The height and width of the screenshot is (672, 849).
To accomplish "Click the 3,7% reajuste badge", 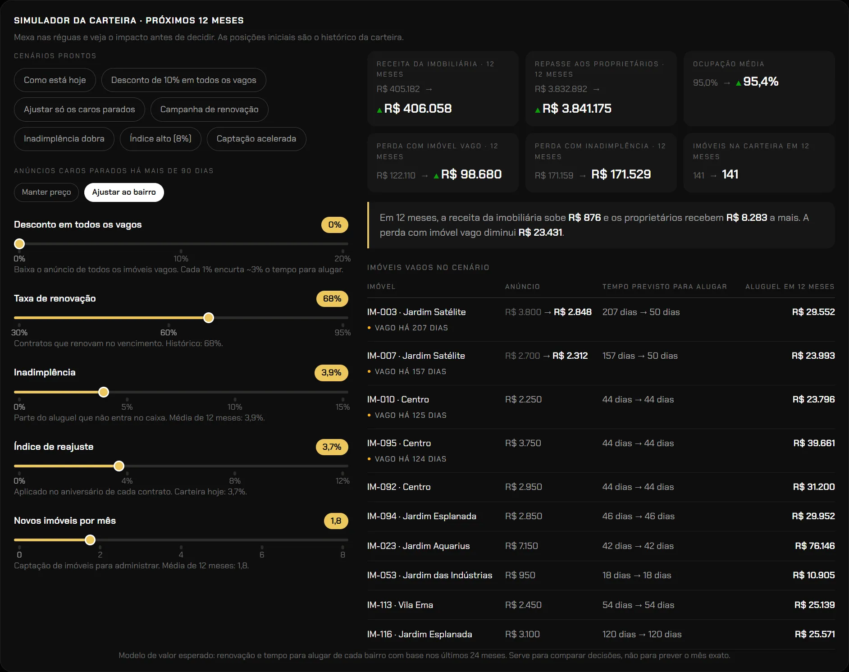I will [x=332, y=447].
